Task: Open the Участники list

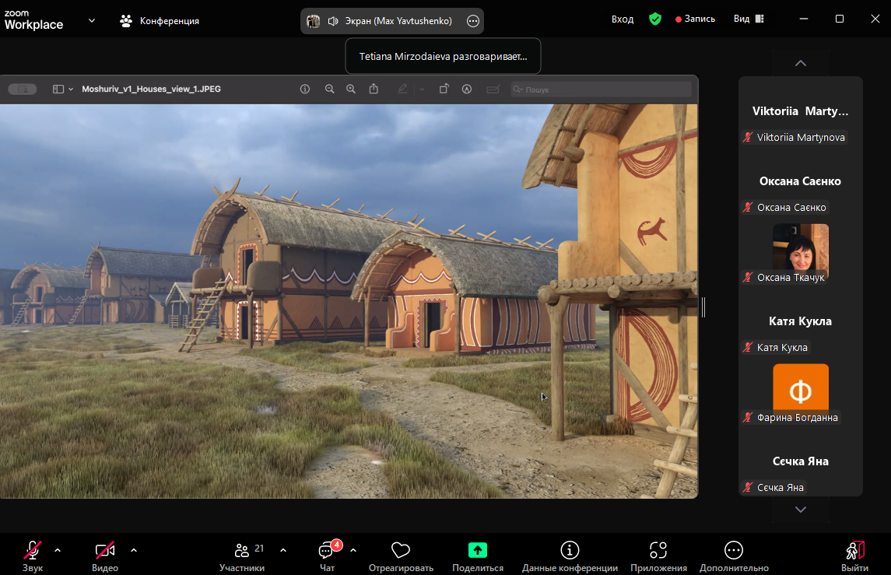Action: [x=242, y=555]
